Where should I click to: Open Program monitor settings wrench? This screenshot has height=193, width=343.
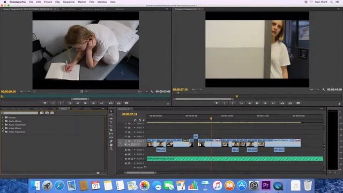pyautogui.click(x=324, y=90)
